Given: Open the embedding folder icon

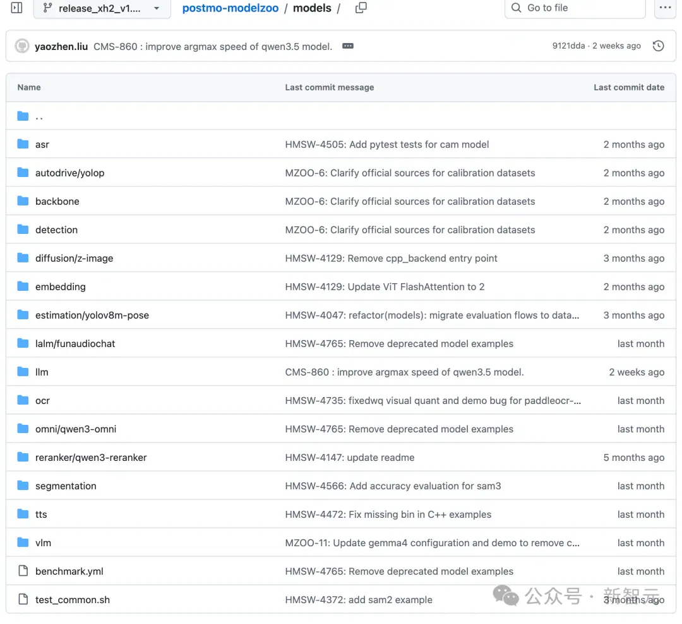Looking at the screenshot, I should [23, 286].
